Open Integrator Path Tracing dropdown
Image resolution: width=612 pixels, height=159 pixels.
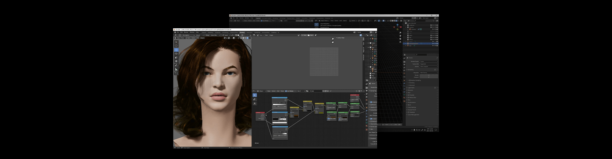[429, 73]
